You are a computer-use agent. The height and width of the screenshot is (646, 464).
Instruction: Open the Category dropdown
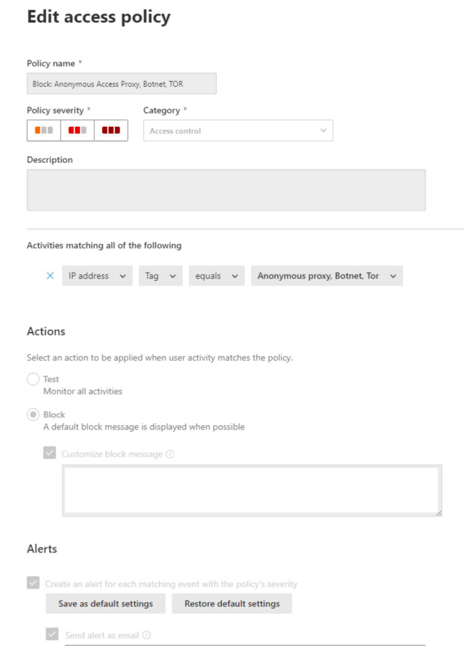pos(238,131)
